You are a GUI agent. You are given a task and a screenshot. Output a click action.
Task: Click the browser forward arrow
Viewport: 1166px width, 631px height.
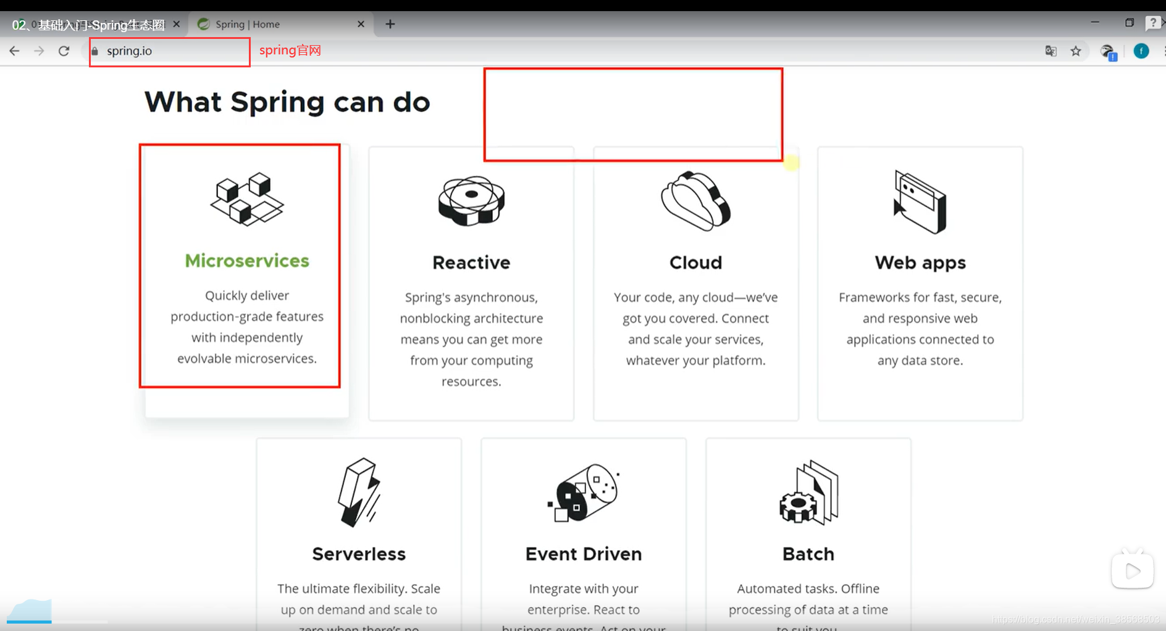point(39,51)
